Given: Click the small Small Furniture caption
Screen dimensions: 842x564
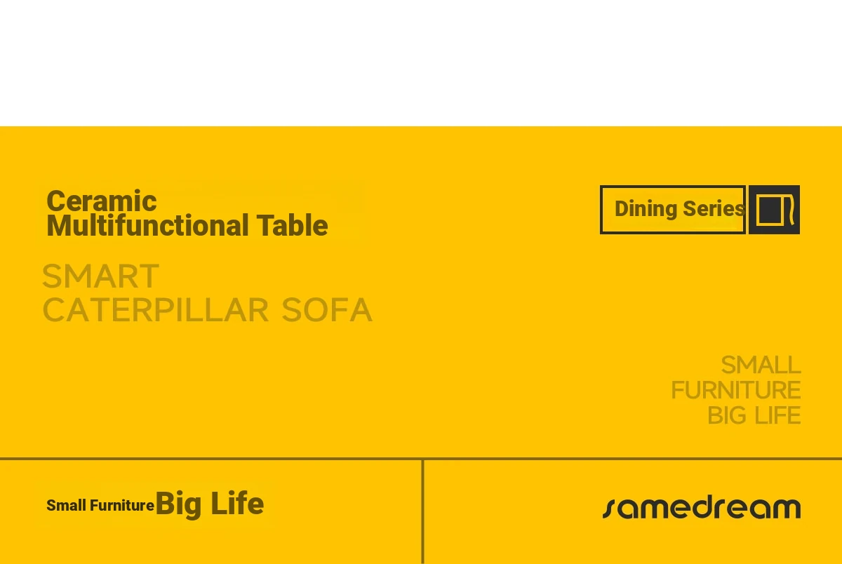Looking at the screenshot, I should pyautogui.click(x=100, y=505).
